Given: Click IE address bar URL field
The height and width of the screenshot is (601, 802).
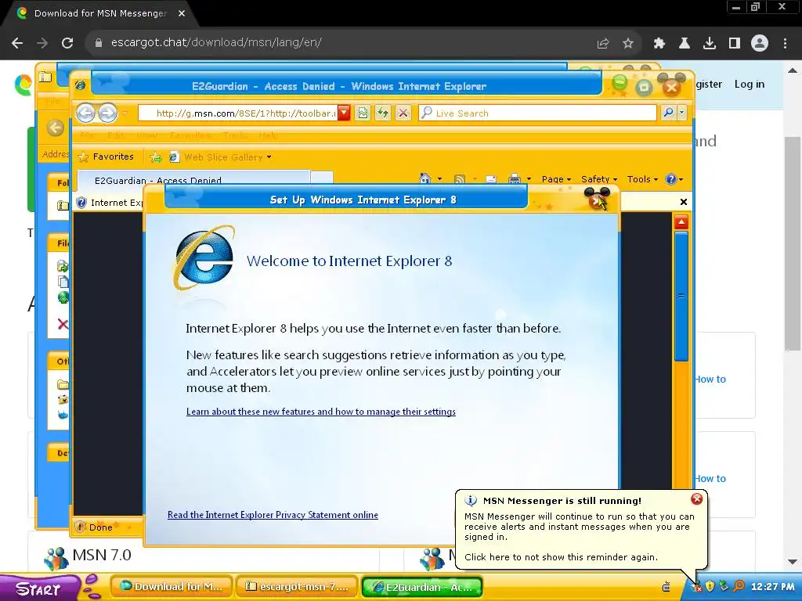Looking at the screenshot, I should coord(238,113).
